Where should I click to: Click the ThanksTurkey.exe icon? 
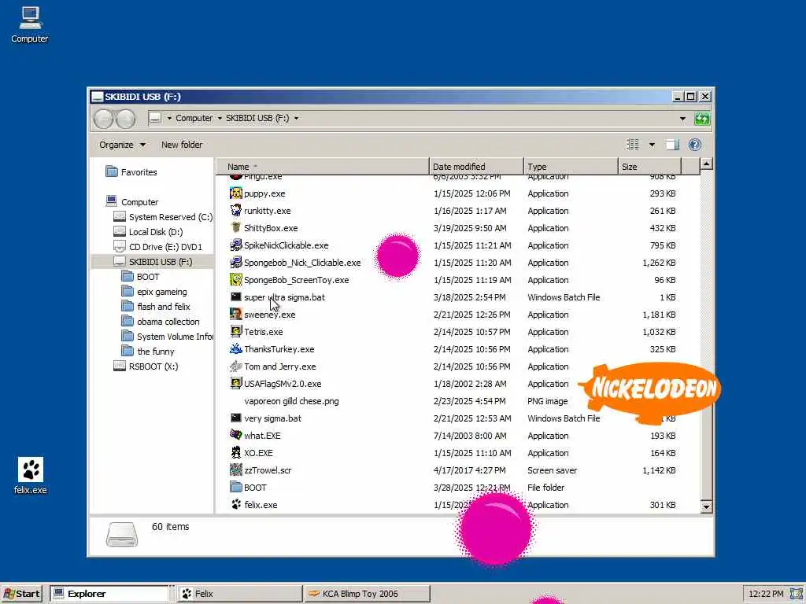pos(236,349)
